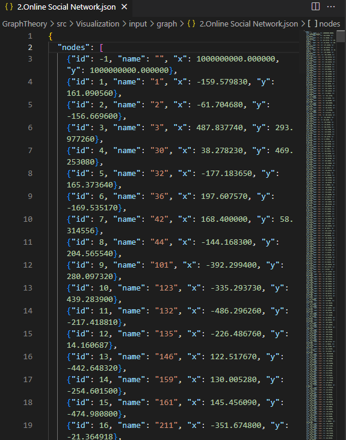Select the 2.Online Social Network.json tab
Screen dimensions: 346x440
(66, 7)
